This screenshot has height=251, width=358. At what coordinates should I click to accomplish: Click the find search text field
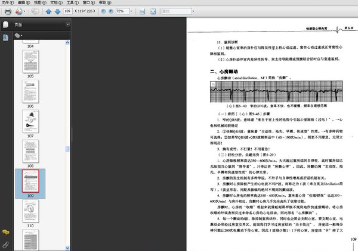177,11
